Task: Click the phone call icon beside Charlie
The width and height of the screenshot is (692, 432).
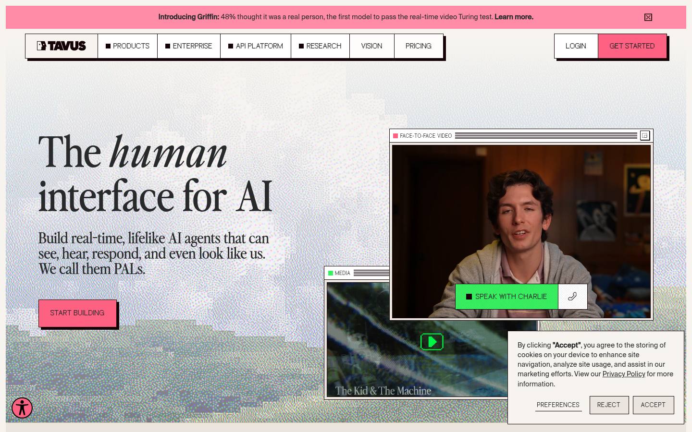Action: pyautogui.click(x=572, y=297)
